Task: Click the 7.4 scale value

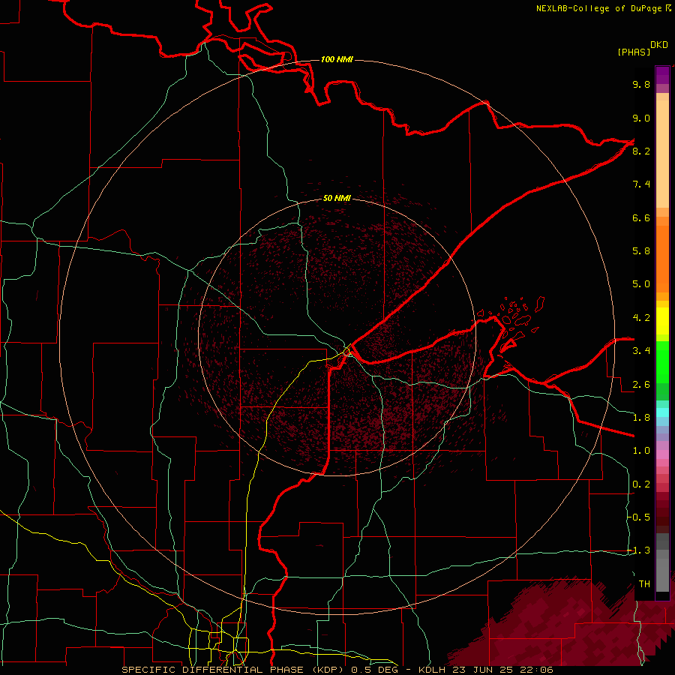Action: coord(641,184)
